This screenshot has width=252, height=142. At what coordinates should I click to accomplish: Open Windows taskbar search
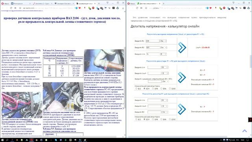[7, 140]
